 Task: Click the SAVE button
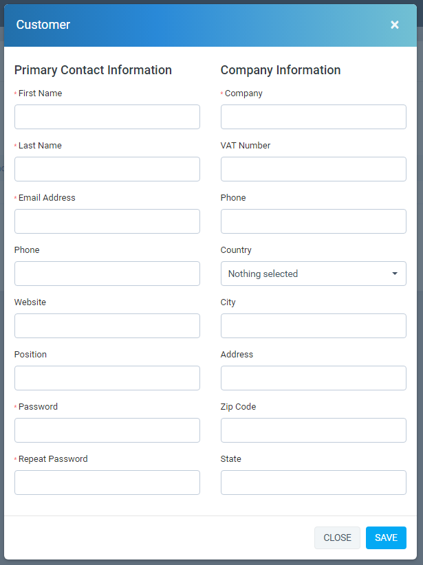[x=386, y=538]
